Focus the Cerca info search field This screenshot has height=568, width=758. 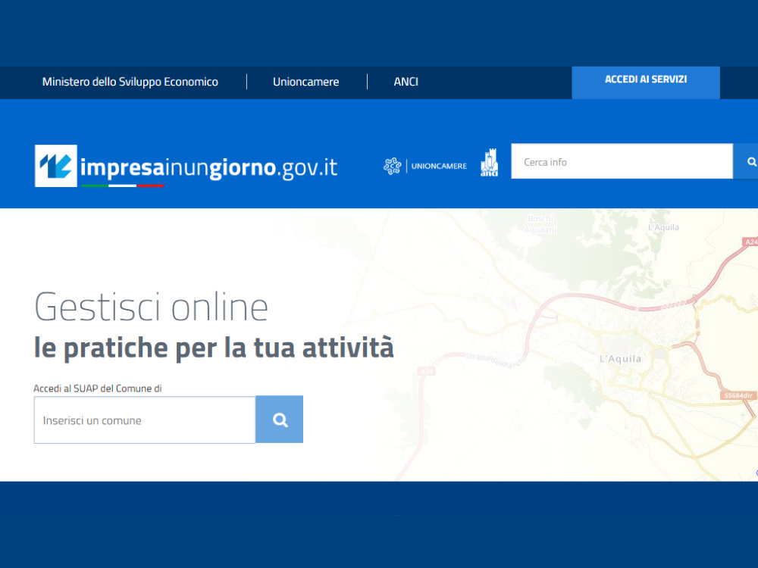622,161
